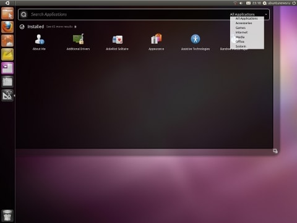Image resolution: width=297 pixels, height=223 pixels.
Task: Open the orange window-with-cursor launcher icon
Action: pos(7,14)
